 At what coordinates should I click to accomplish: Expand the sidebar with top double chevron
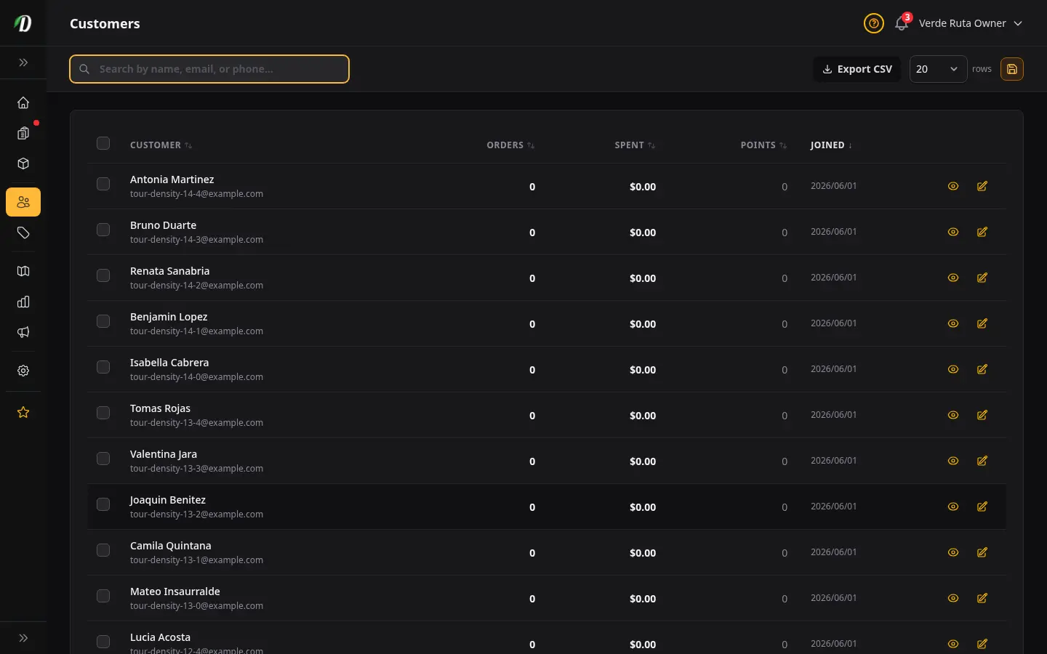point(23,62)
